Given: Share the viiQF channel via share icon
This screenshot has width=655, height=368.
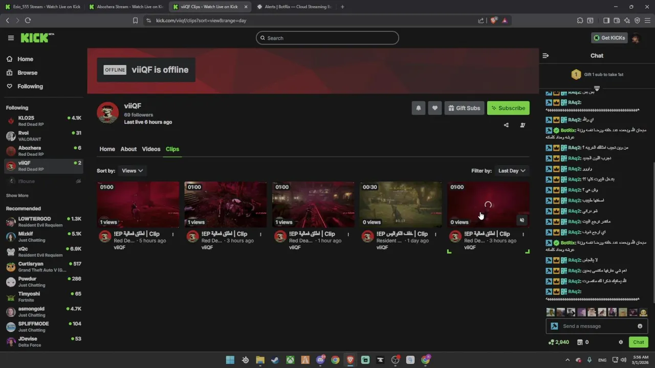Looking at the screenshot, I should tap(506, 125).
